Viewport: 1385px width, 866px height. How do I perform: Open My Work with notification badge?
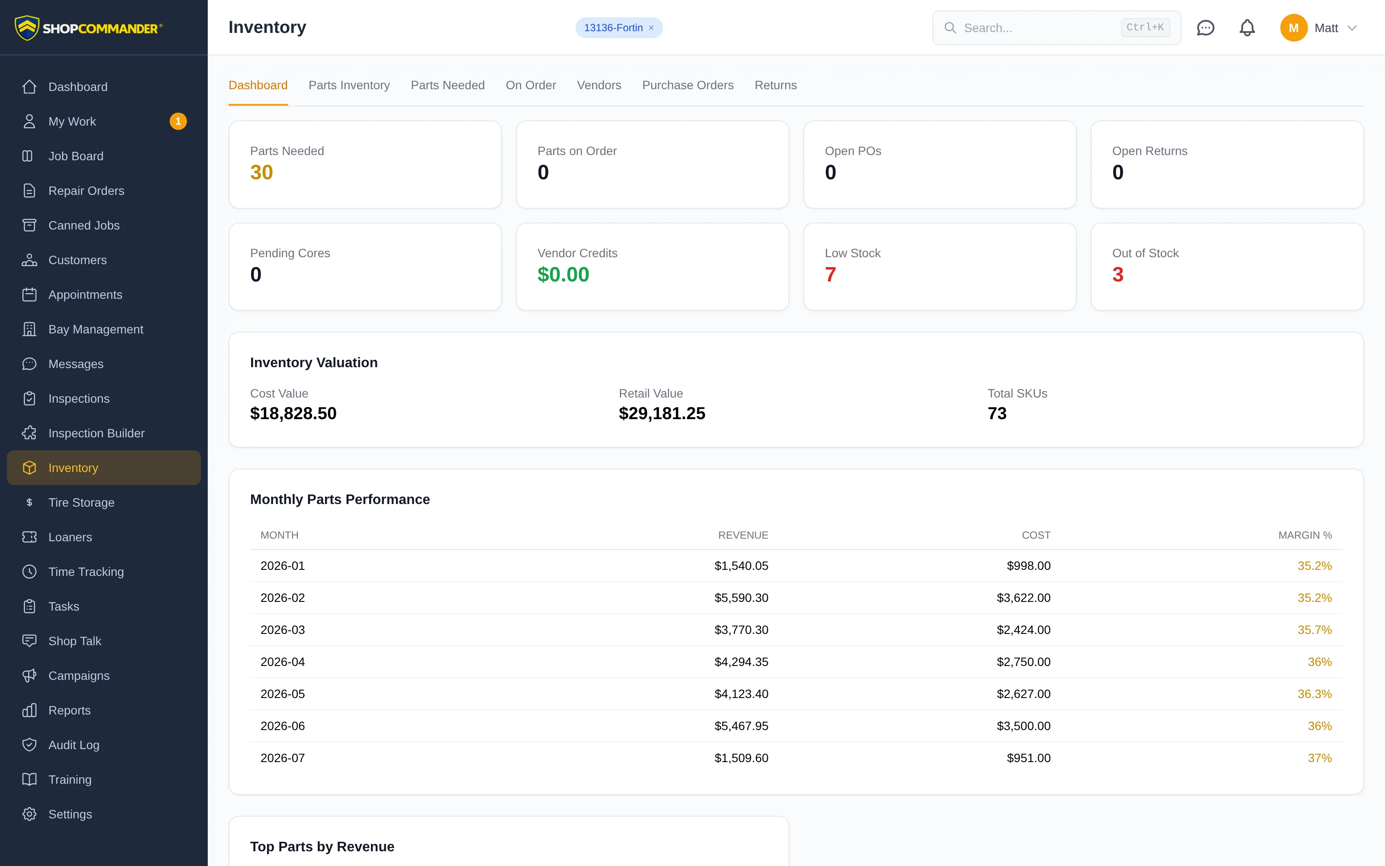tap(103, 121)
